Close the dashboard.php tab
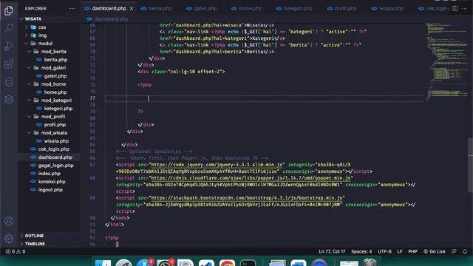The image size is (473, 266). [x=132, y=8]
